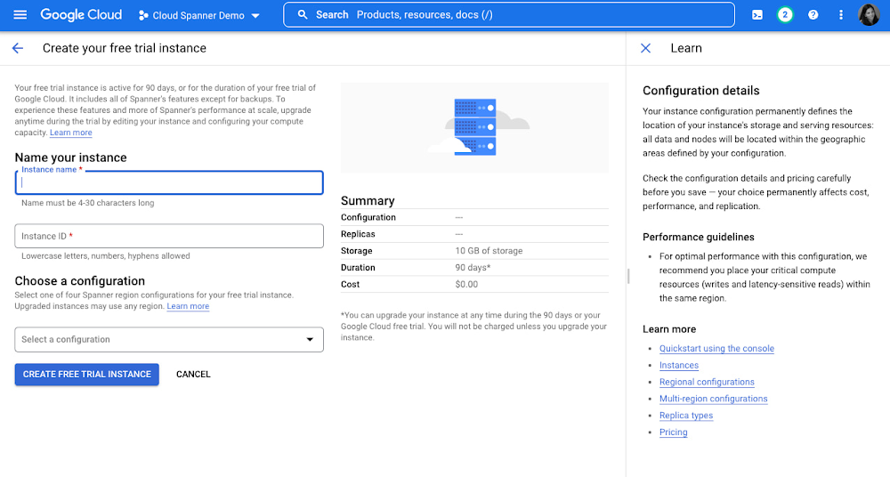Image resolution: width=890 pixels, height=477 pixels.
Task: Click the Cancel button
Action: [x=193, y=375]
